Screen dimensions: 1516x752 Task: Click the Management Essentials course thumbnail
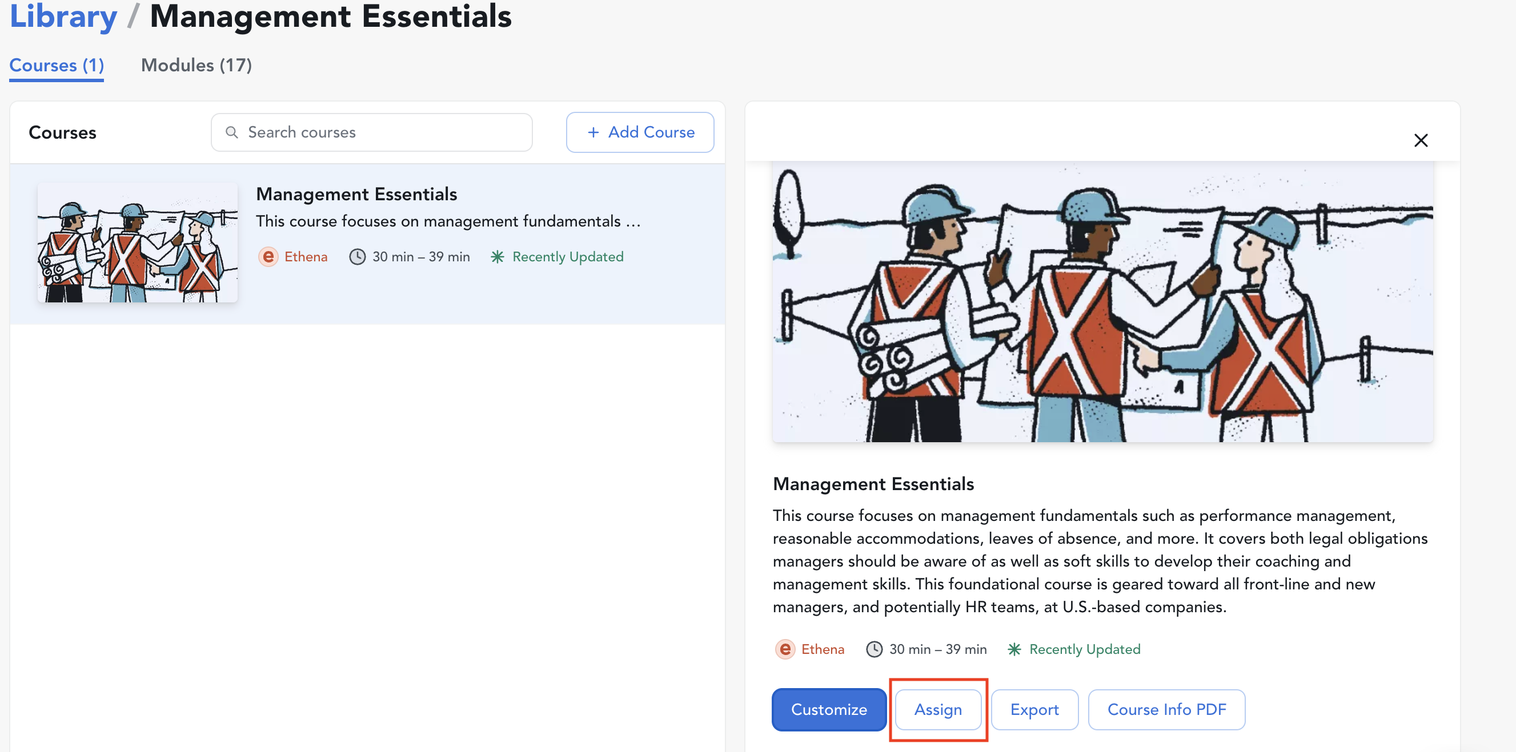[138, 243]
